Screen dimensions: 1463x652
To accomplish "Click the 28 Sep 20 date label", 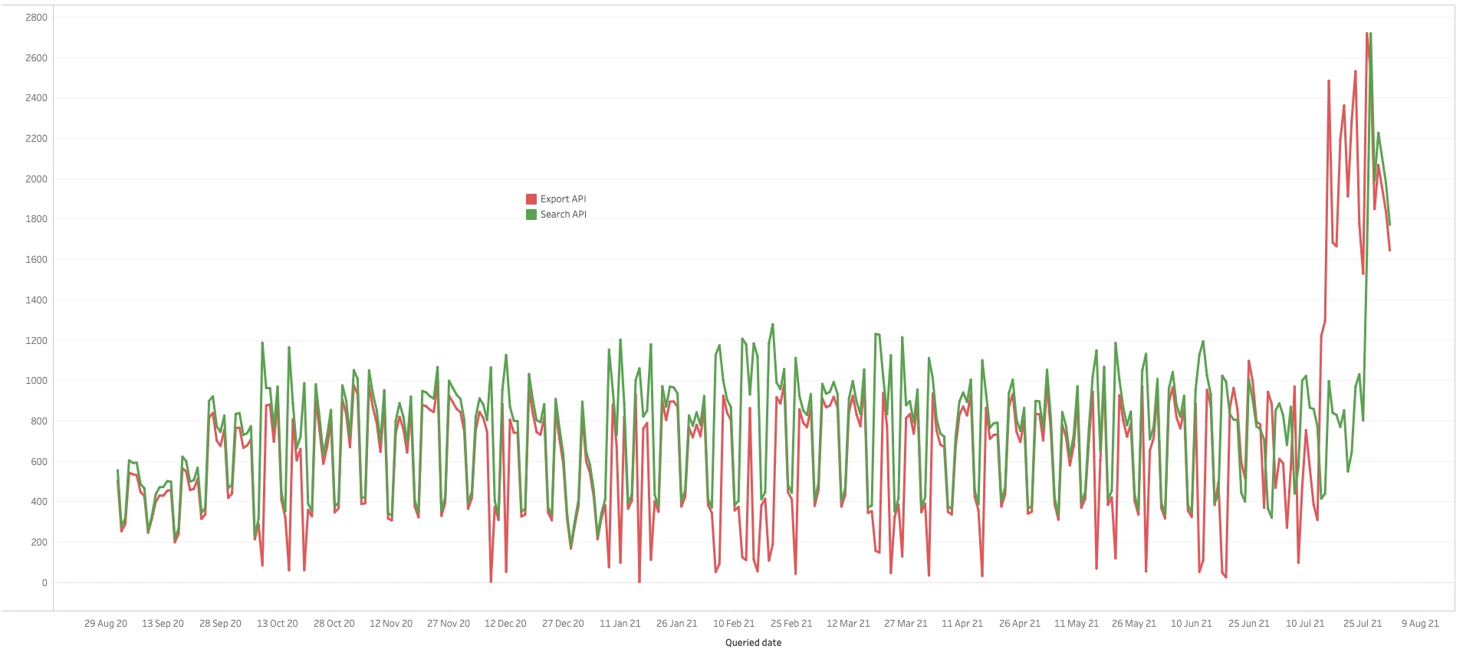I will tap(220, 624).
